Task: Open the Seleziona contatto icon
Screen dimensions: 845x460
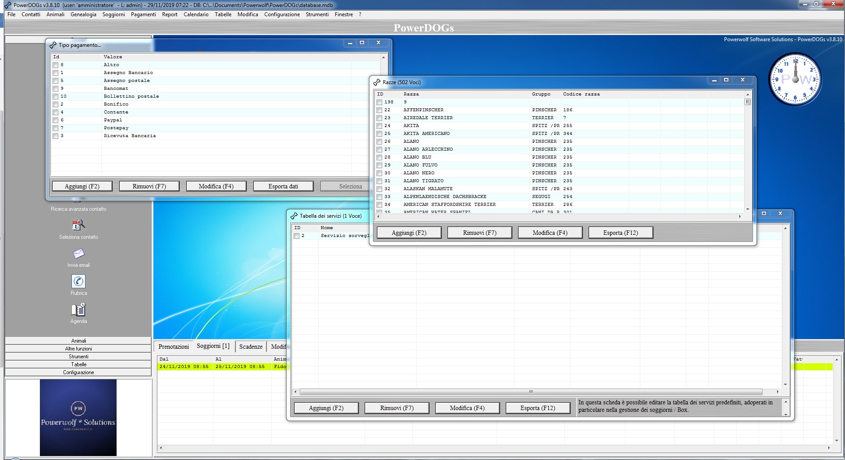Action: [78, 225]
